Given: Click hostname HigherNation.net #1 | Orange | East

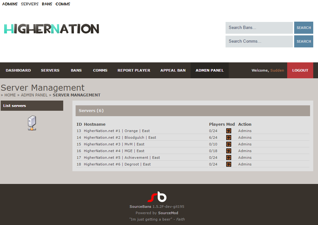Looking at the screenshot, I should pyautogui.click(x=117, y=131).
